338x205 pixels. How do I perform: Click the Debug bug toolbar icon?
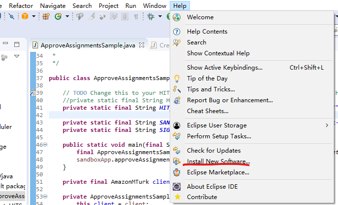pyautogui.click(x=150, y=16)
